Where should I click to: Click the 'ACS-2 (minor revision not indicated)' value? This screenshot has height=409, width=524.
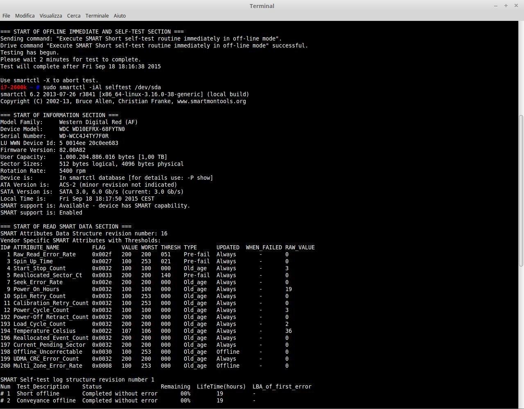(x=118, y=185)
